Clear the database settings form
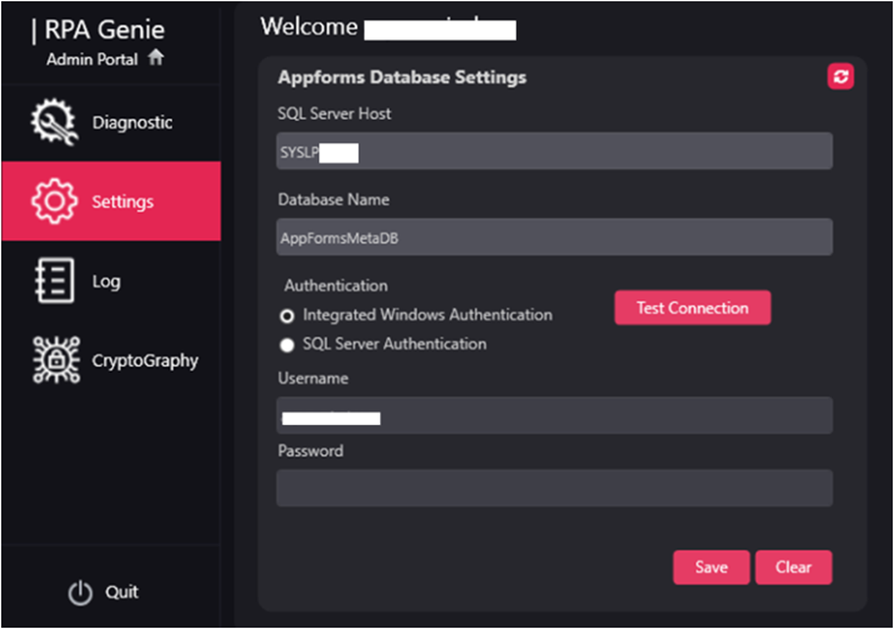Image resolution: width=894 pixels, height=629 pixels. 793,567
